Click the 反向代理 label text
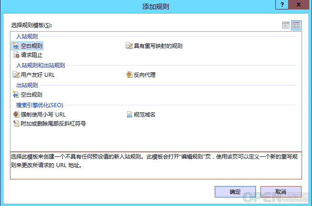312x206 pixels. (x=145, y=75)
